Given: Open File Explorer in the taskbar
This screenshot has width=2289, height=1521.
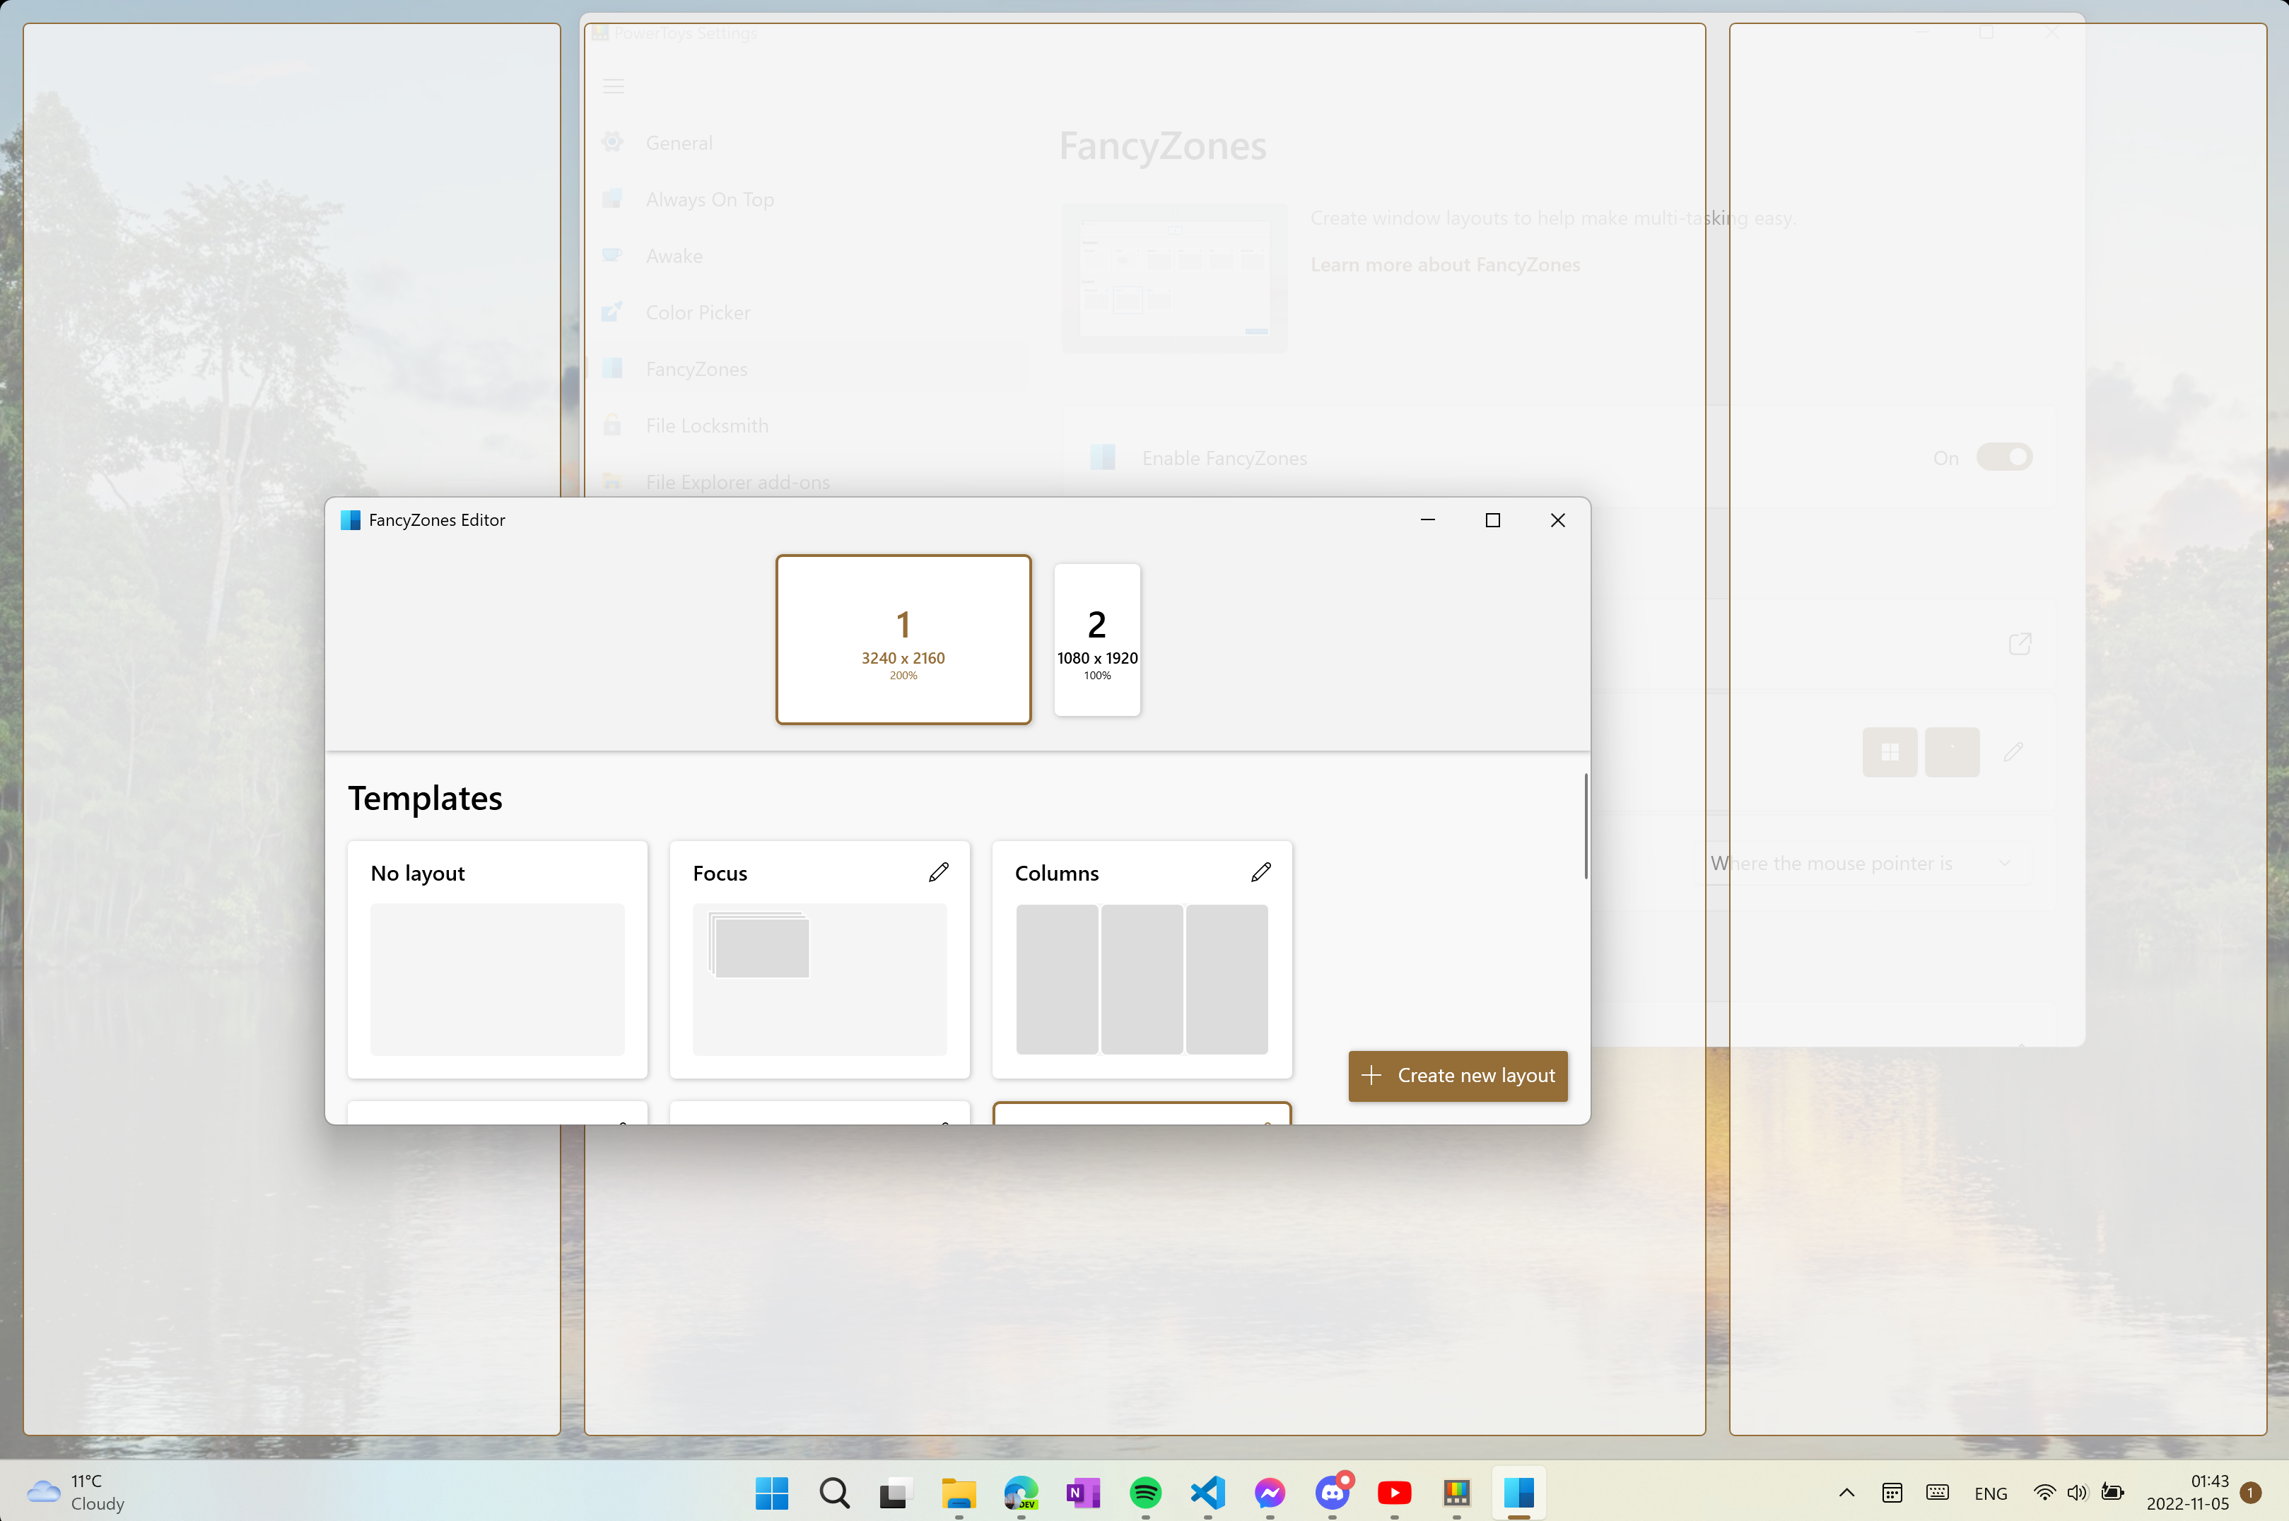Looking at the screenshot, I should pos(959,1493).
